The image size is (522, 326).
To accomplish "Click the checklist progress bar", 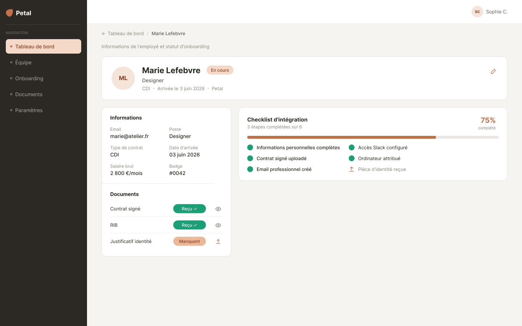I will tap(373, 137).
